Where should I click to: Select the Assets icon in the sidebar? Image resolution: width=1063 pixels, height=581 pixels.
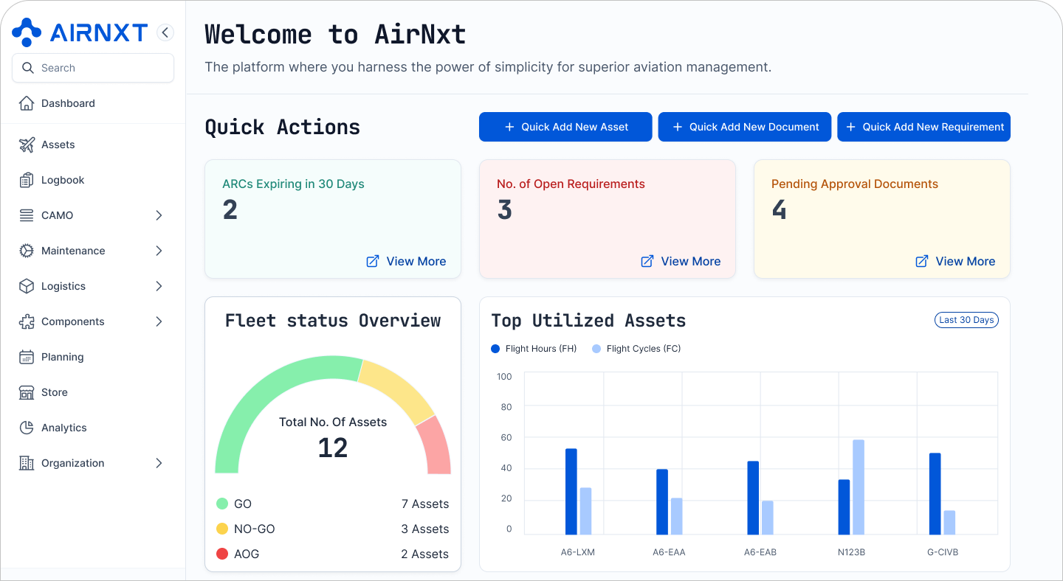click(26, 145)
